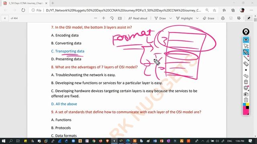Switch input language ENG
The image size is (257, 144).
(229, 141)
